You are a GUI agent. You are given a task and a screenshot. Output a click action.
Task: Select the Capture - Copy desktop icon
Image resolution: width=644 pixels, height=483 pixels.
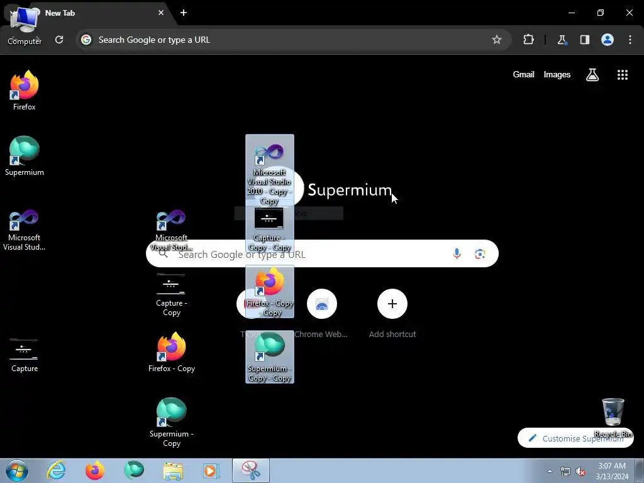tap(171, 295)
